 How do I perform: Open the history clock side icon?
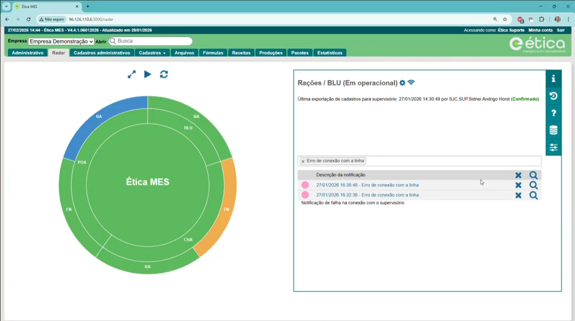point(553,96)
